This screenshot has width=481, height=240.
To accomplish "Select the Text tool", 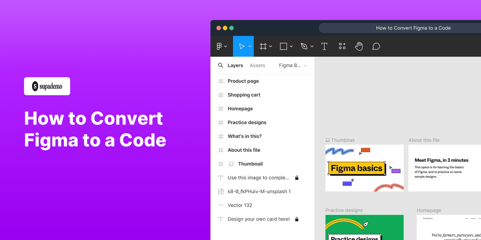I will click(324, 46).
